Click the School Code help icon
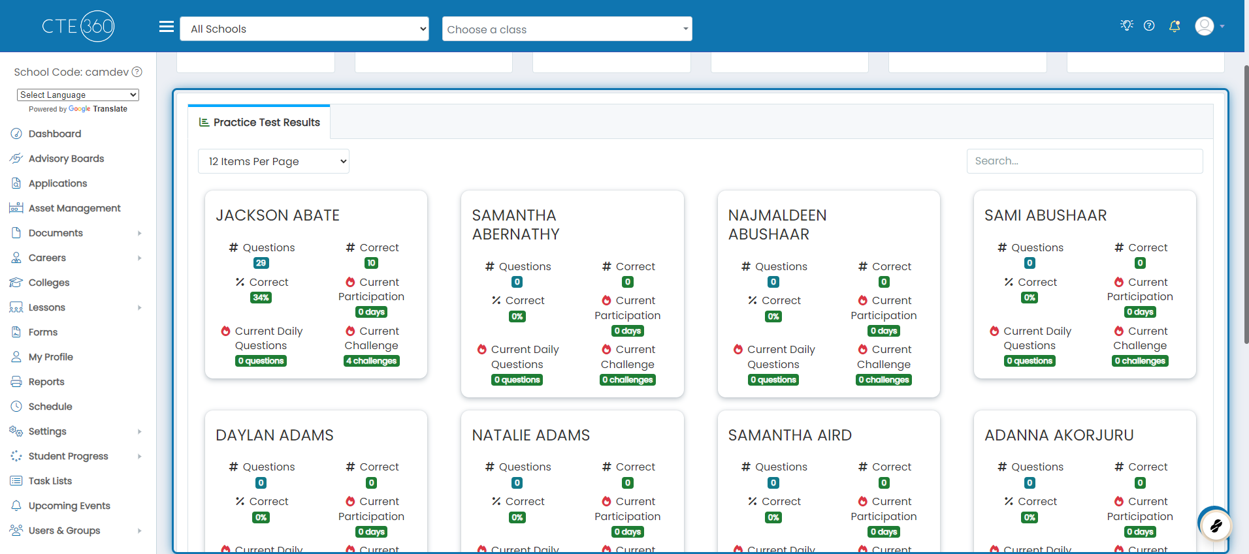The image size is (1249, 554). click(137, 72)
